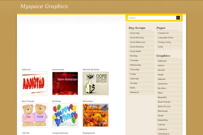Open Good Evening in Day Scraps
203x135 pixels.
[x=137, y=47]
